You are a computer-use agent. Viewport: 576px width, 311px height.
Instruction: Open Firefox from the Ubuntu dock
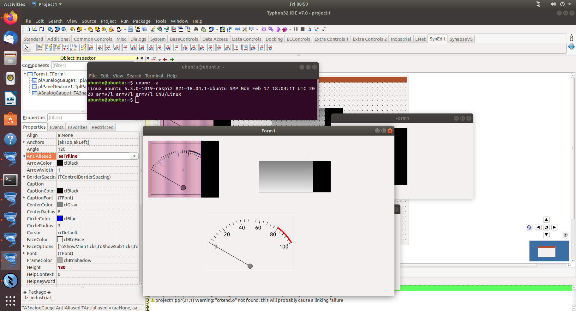click(x=10, y=18)
